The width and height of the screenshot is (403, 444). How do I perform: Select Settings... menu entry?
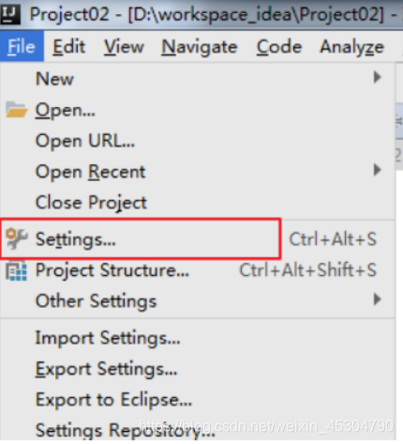click(x=198, y=239)
